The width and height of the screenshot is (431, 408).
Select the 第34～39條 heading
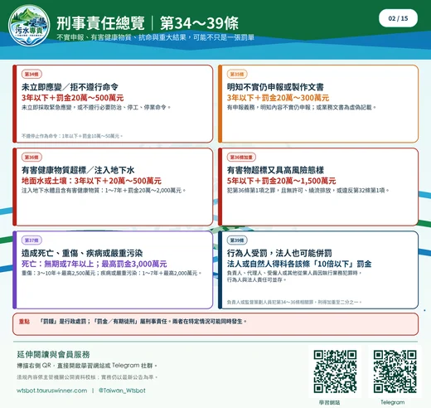(x=199, y=23)
